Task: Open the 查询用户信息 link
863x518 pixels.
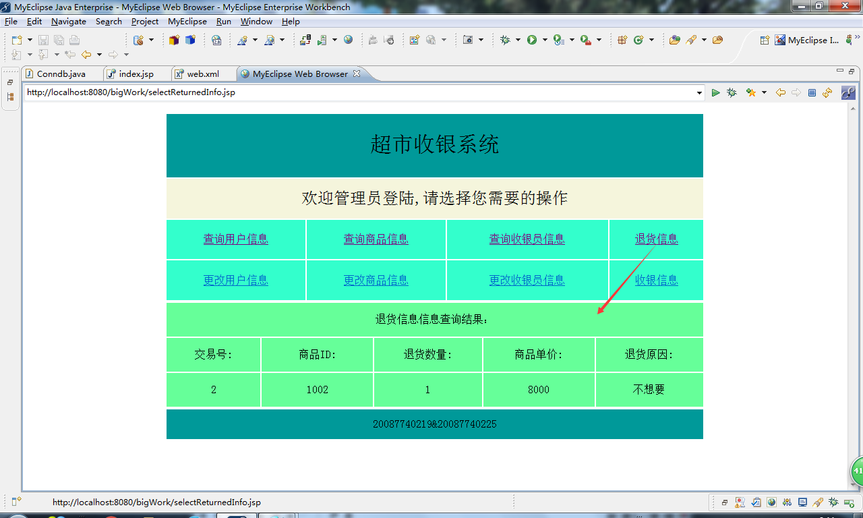Action: (x=236, y=239)
